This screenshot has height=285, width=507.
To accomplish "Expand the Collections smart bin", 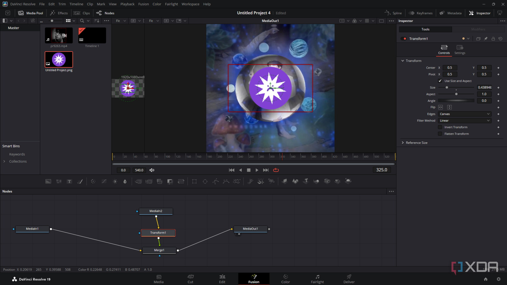I will [4, 161].
